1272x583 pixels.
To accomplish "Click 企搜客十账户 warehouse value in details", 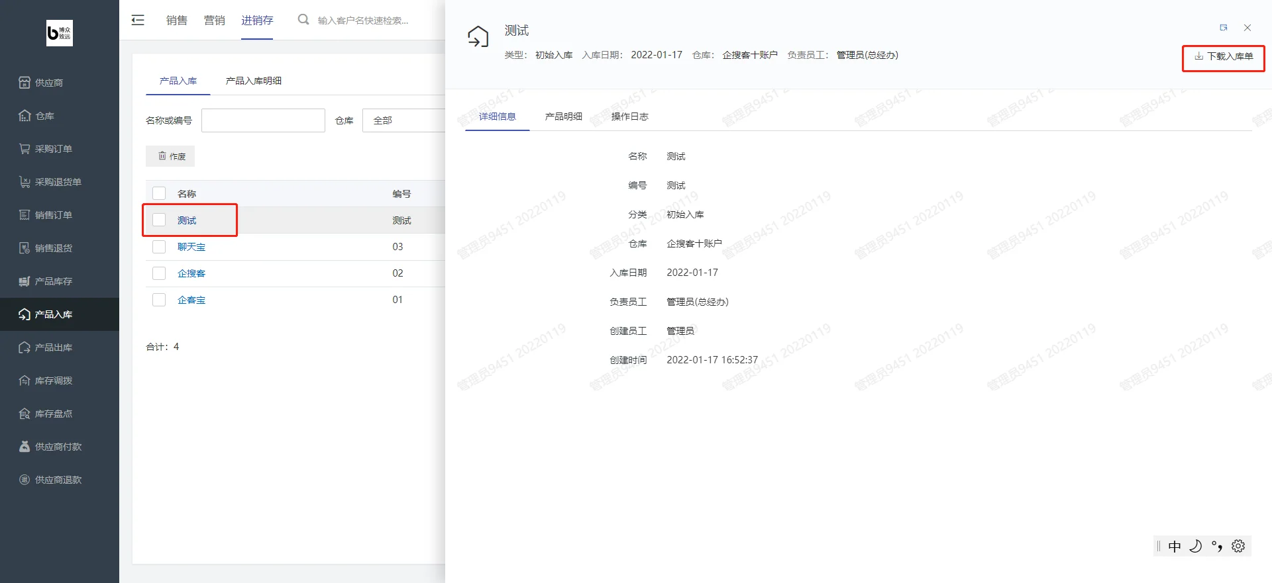I will (x=694, y=244).
